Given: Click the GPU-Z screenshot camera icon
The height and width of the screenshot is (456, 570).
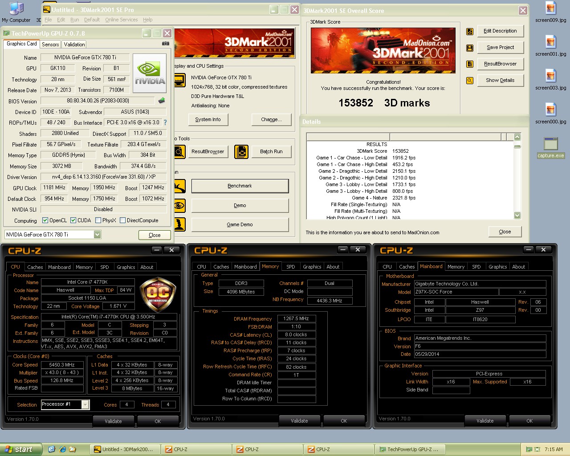Looking at the screenshot, I should 165,44.
